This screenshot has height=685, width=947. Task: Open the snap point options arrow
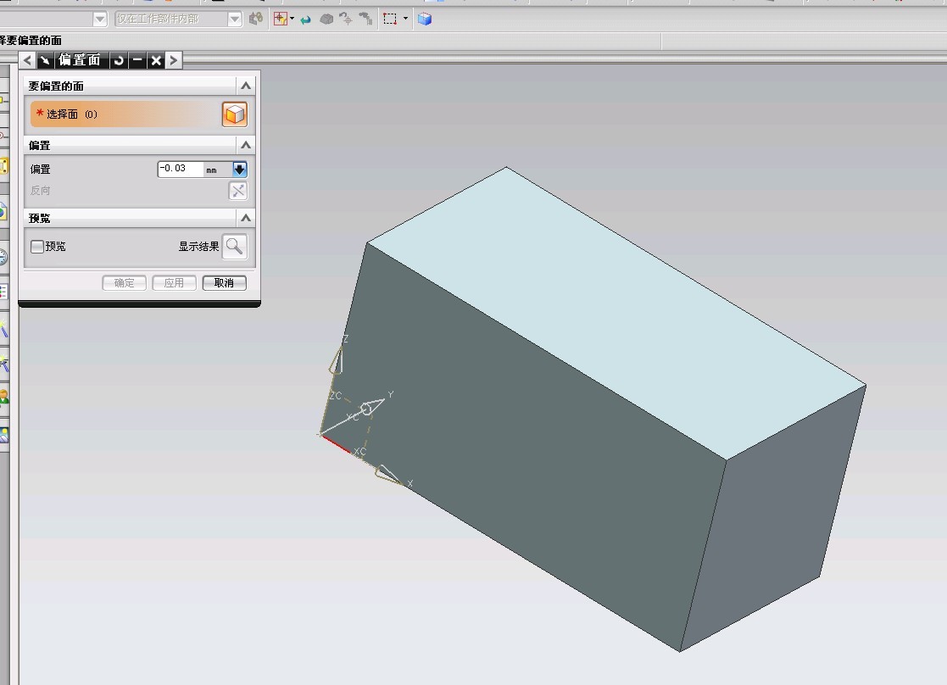point(292,19)
